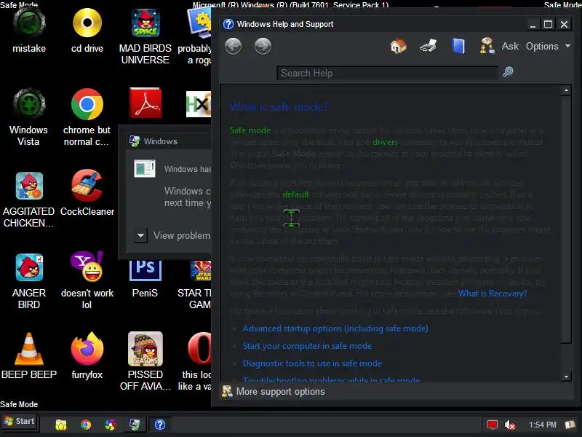Image resolution: width=582 pixels, height=437 pixels.
Task: Click the taskbar clock 1:54 PM
Action: pos(542,425)
